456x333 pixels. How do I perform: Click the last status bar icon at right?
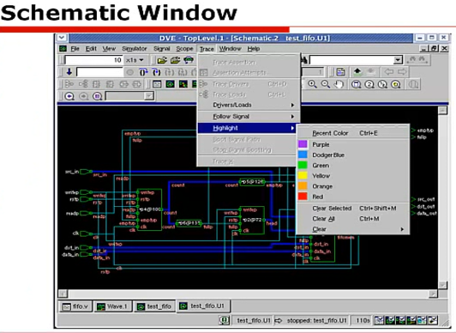pyautogui.click(x=433, y=320)
